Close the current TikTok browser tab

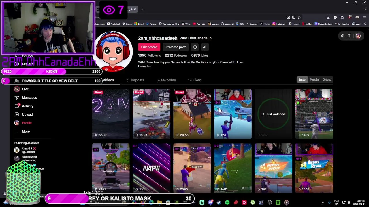(135, 9)
